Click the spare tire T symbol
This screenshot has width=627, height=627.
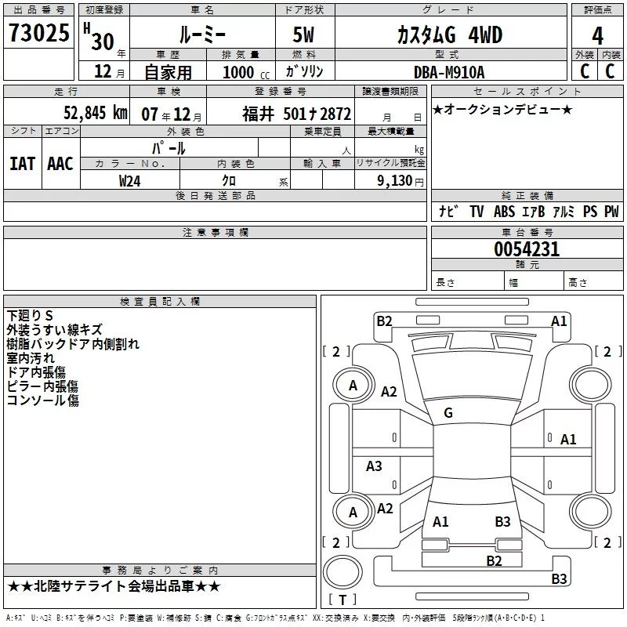[x=342, y=600]
